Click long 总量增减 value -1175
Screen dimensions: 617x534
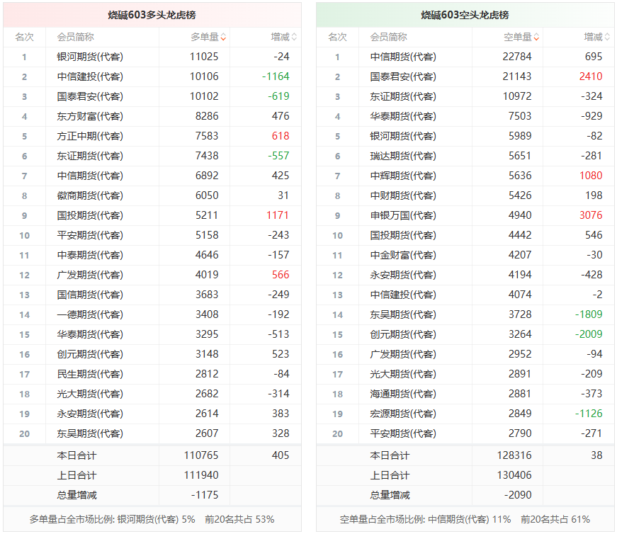pyautogui.click(x=205, y=495)
